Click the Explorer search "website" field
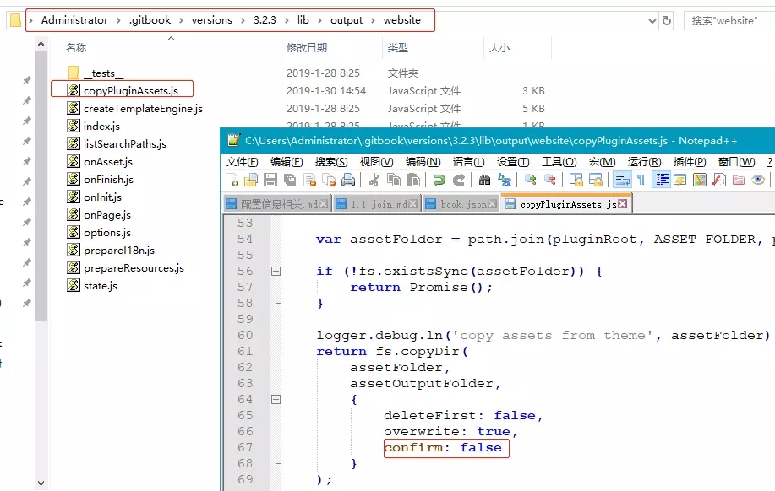This screenshot has height=491, width=775. click(x=729, y=21)
